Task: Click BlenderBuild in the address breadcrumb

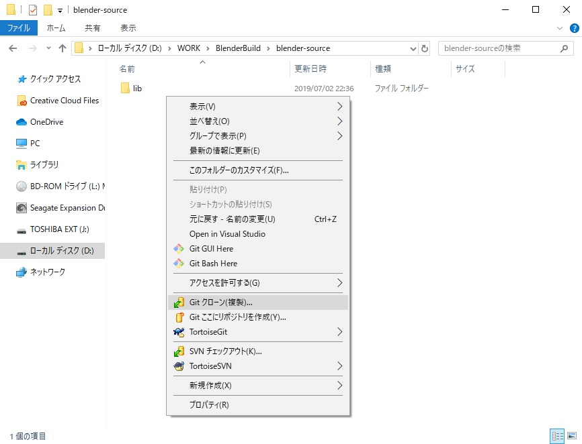Action: click(238, 48)
